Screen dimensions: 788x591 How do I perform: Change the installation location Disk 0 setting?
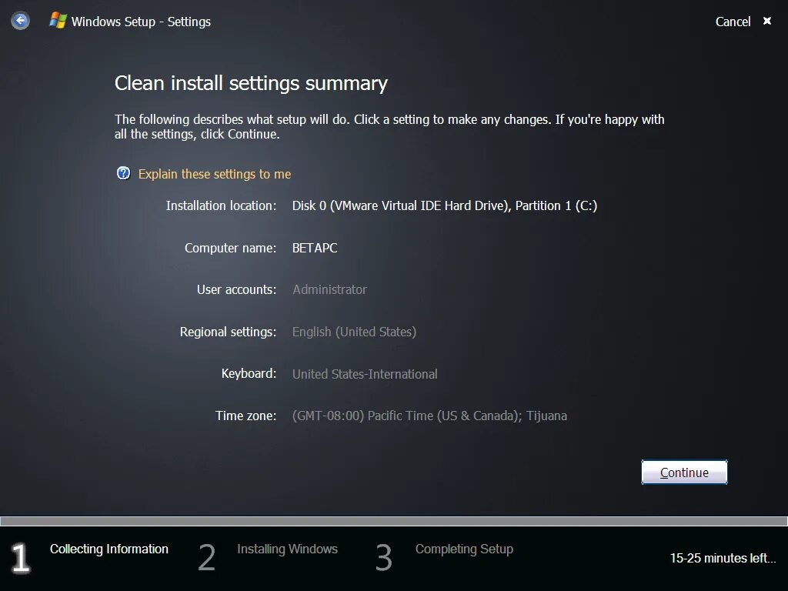[444, 205]
